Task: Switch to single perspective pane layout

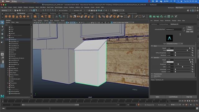Action: click(x=2, y=54)
